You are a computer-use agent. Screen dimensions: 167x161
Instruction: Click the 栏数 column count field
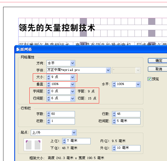pos(61,121)
